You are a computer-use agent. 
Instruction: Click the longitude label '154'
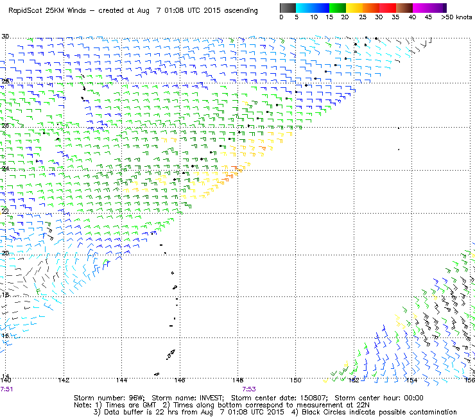click(x=411, y=380)
